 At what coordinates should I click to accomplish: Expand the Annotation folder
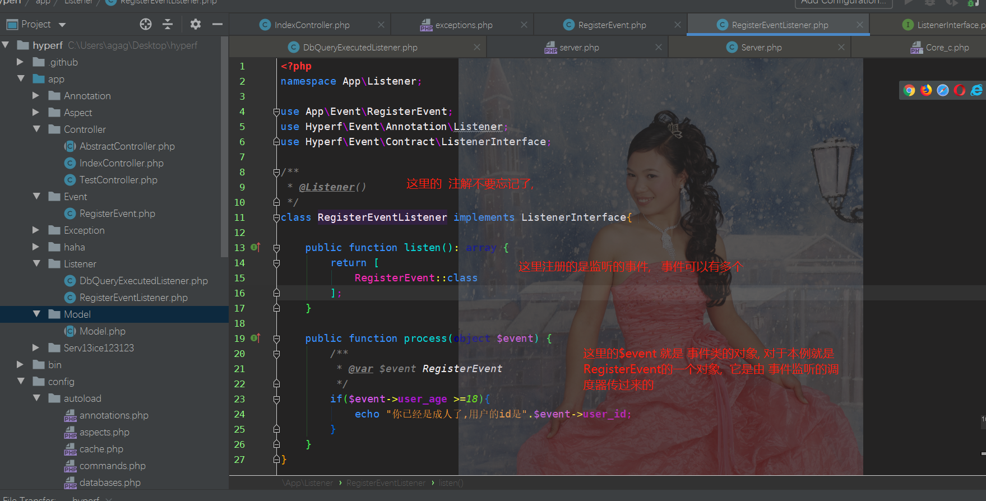point(36,95)
